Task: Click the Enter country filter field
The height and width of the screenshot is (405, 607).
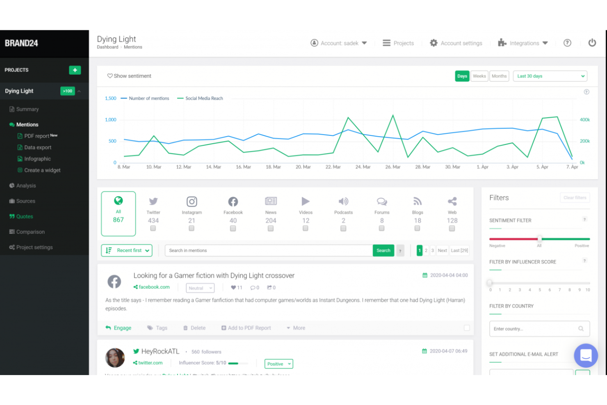Action: pos(539,329)
